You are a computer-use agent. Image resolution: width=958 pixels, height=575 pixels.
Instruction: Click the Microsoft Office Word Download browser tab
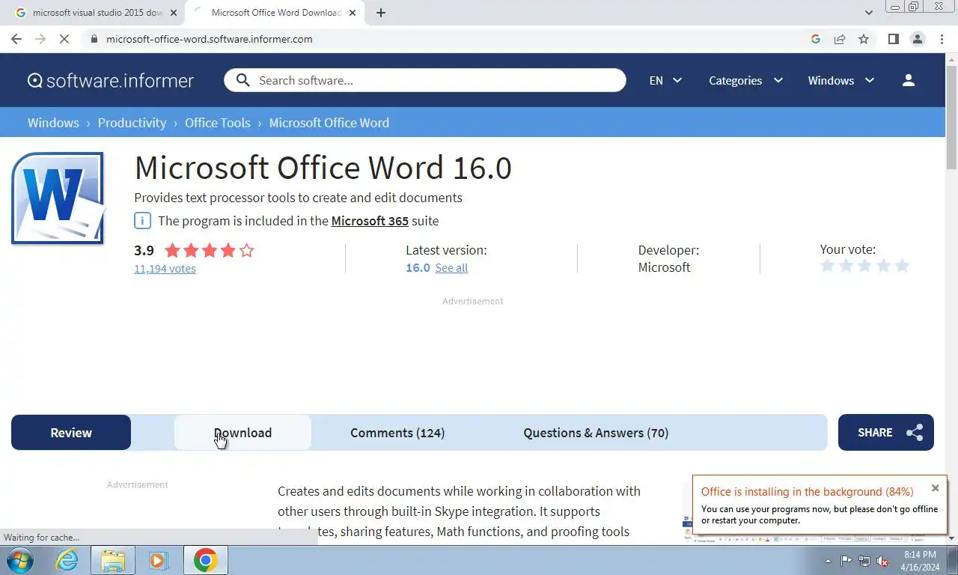[275, 13]
